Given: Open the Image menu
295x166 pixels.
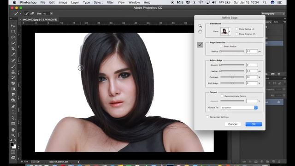Looking at the screenshot, I should pos(63,2).
